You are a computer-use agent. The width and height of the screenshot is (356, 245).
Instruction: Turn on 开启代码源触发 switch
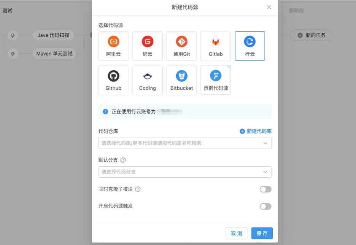[265, 206]
